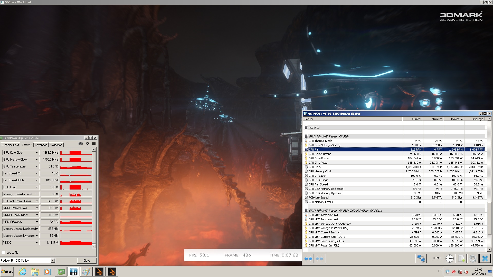Open Fan Speed (RPM) sensor dropdown

tap(37, 180)
